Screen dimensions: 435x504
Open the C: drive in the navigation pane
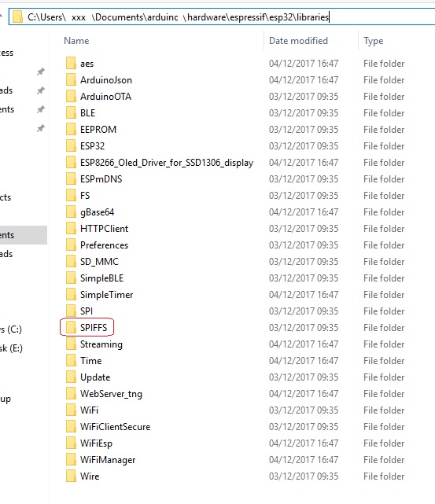point(11,329)
